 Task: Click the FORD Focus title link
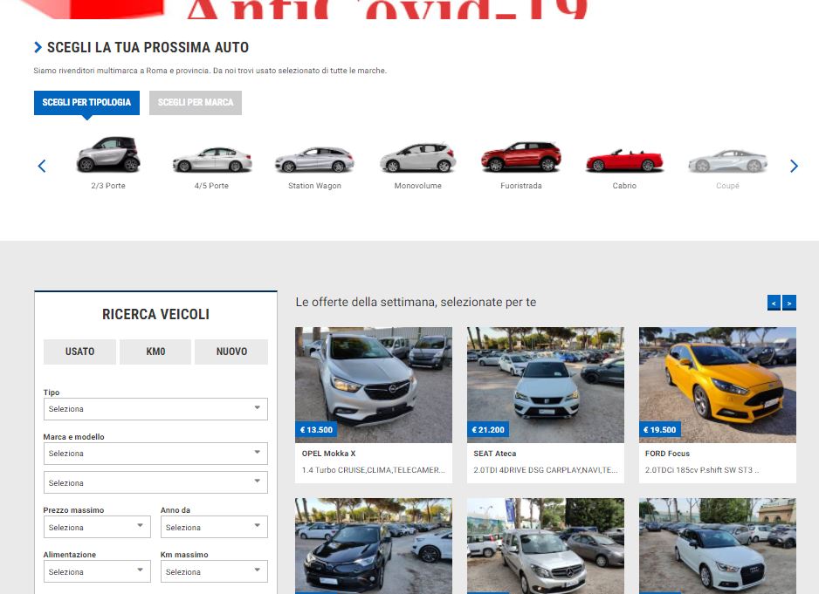click(668, 454)
